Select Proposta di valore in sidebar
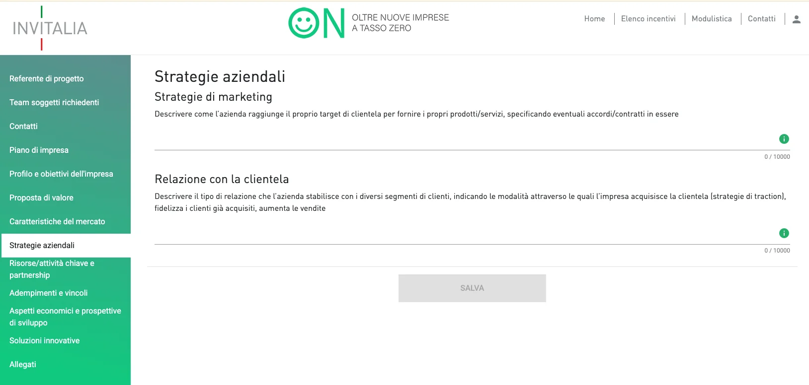Screen dimensions: 809x385 click(41, 198)
